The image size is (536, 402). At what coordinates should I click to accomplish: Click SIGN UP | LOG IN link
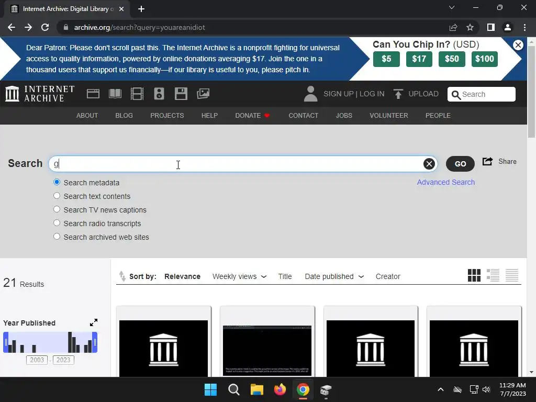[354, 94]
